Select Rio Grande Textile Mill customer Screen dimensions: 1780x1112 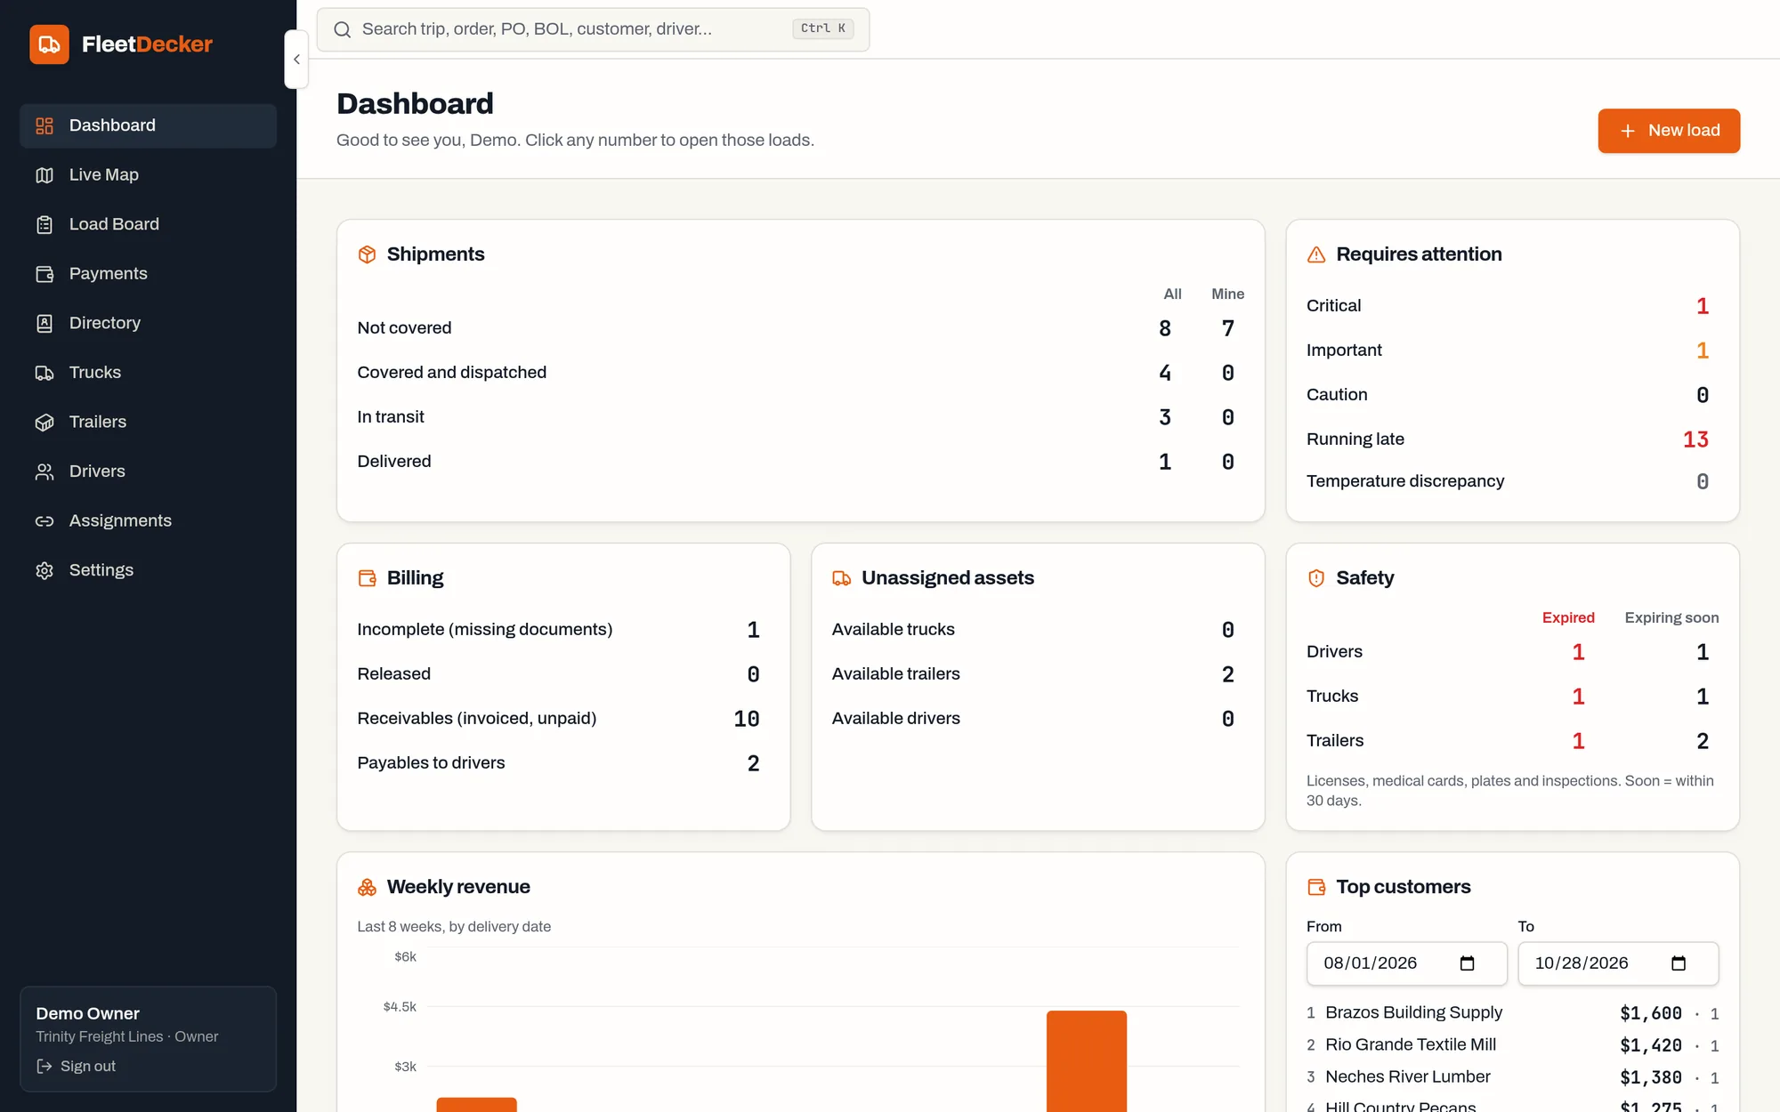tap(1411, 1044)
